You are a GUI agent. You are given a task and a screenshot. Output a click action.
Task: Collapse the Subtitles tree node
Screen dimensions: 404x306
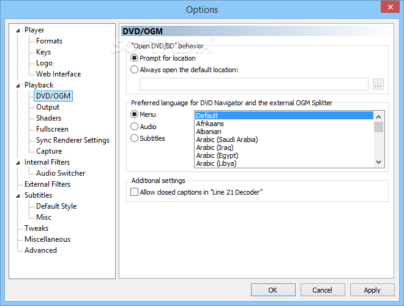pos(18,196)
